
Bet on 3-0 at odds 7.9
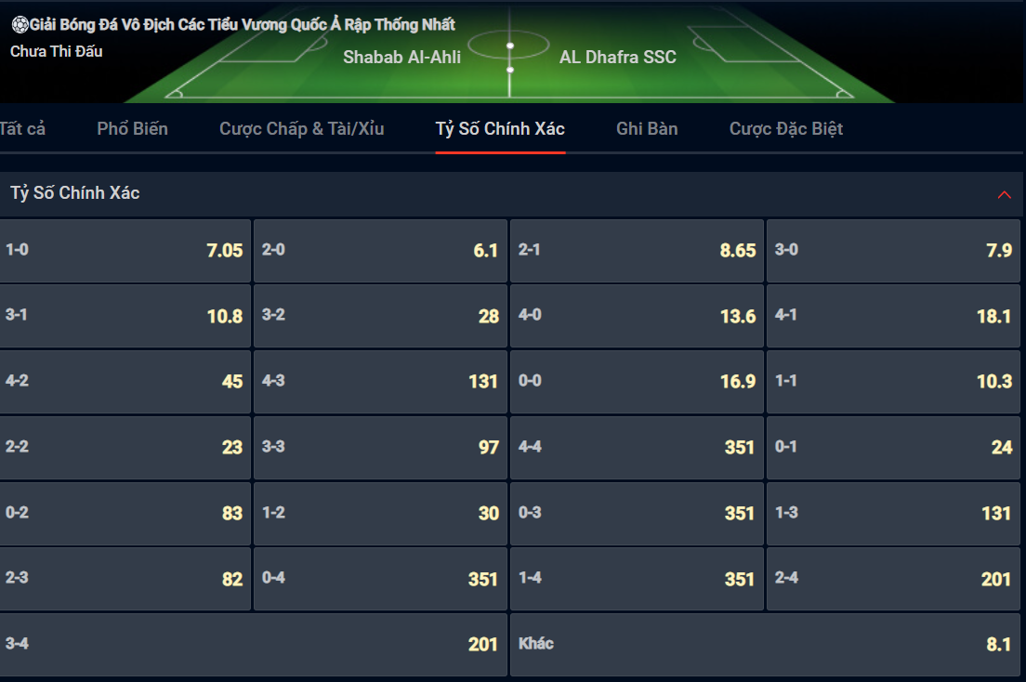coord(893,251)
